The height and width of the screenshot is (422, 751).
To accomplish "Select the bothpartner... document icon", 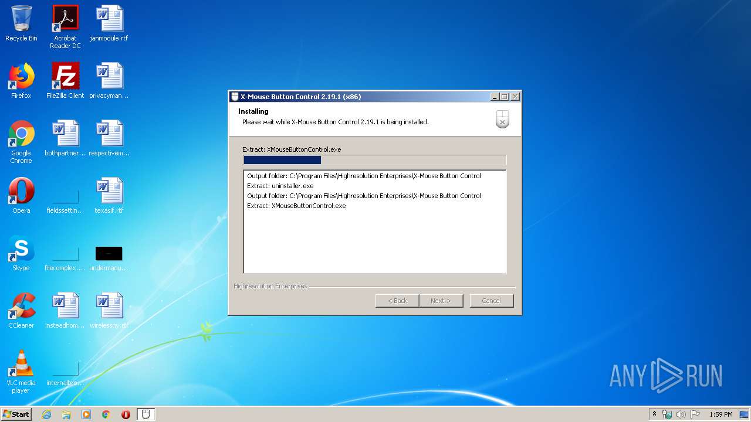I will [65, 138].
